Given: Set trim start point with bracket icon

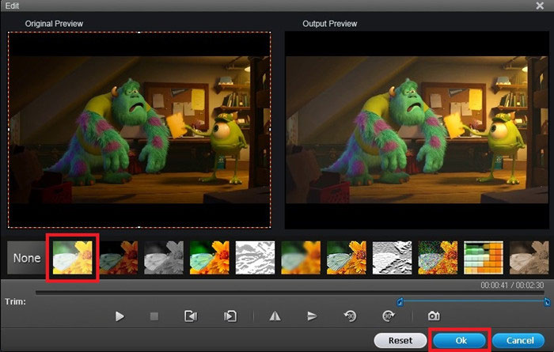Looking at the screenshot, I should tap(191, 316).
